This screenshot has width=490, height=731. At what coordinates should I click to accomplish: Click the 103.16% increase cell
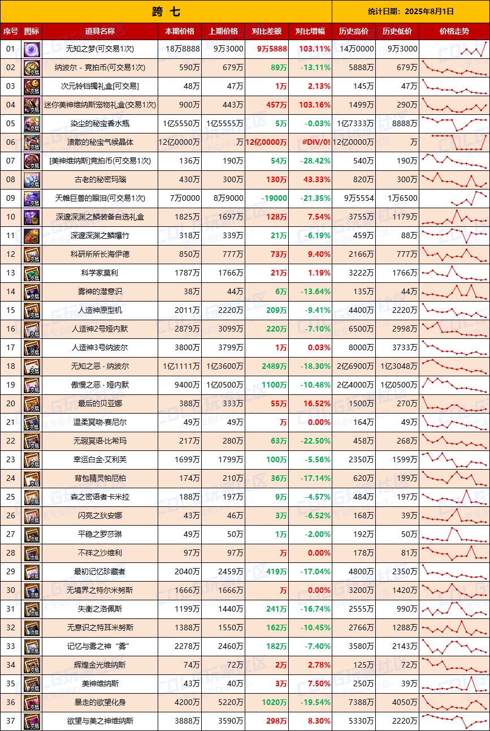pyautogui.click(x=310, y=105)
